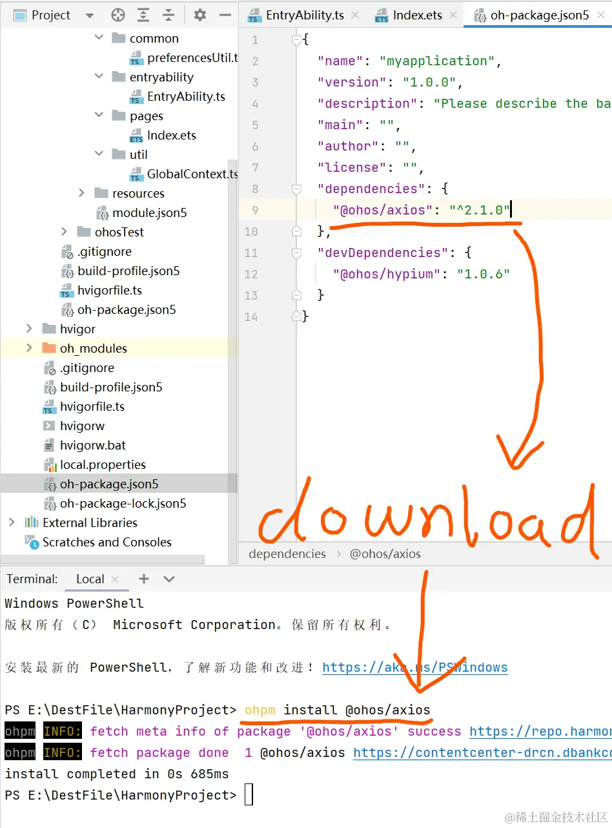The height and width of the screenshot is (828, 612).
Task: Click the orange oh_modules folder icon
Action: tap(48, 348)
